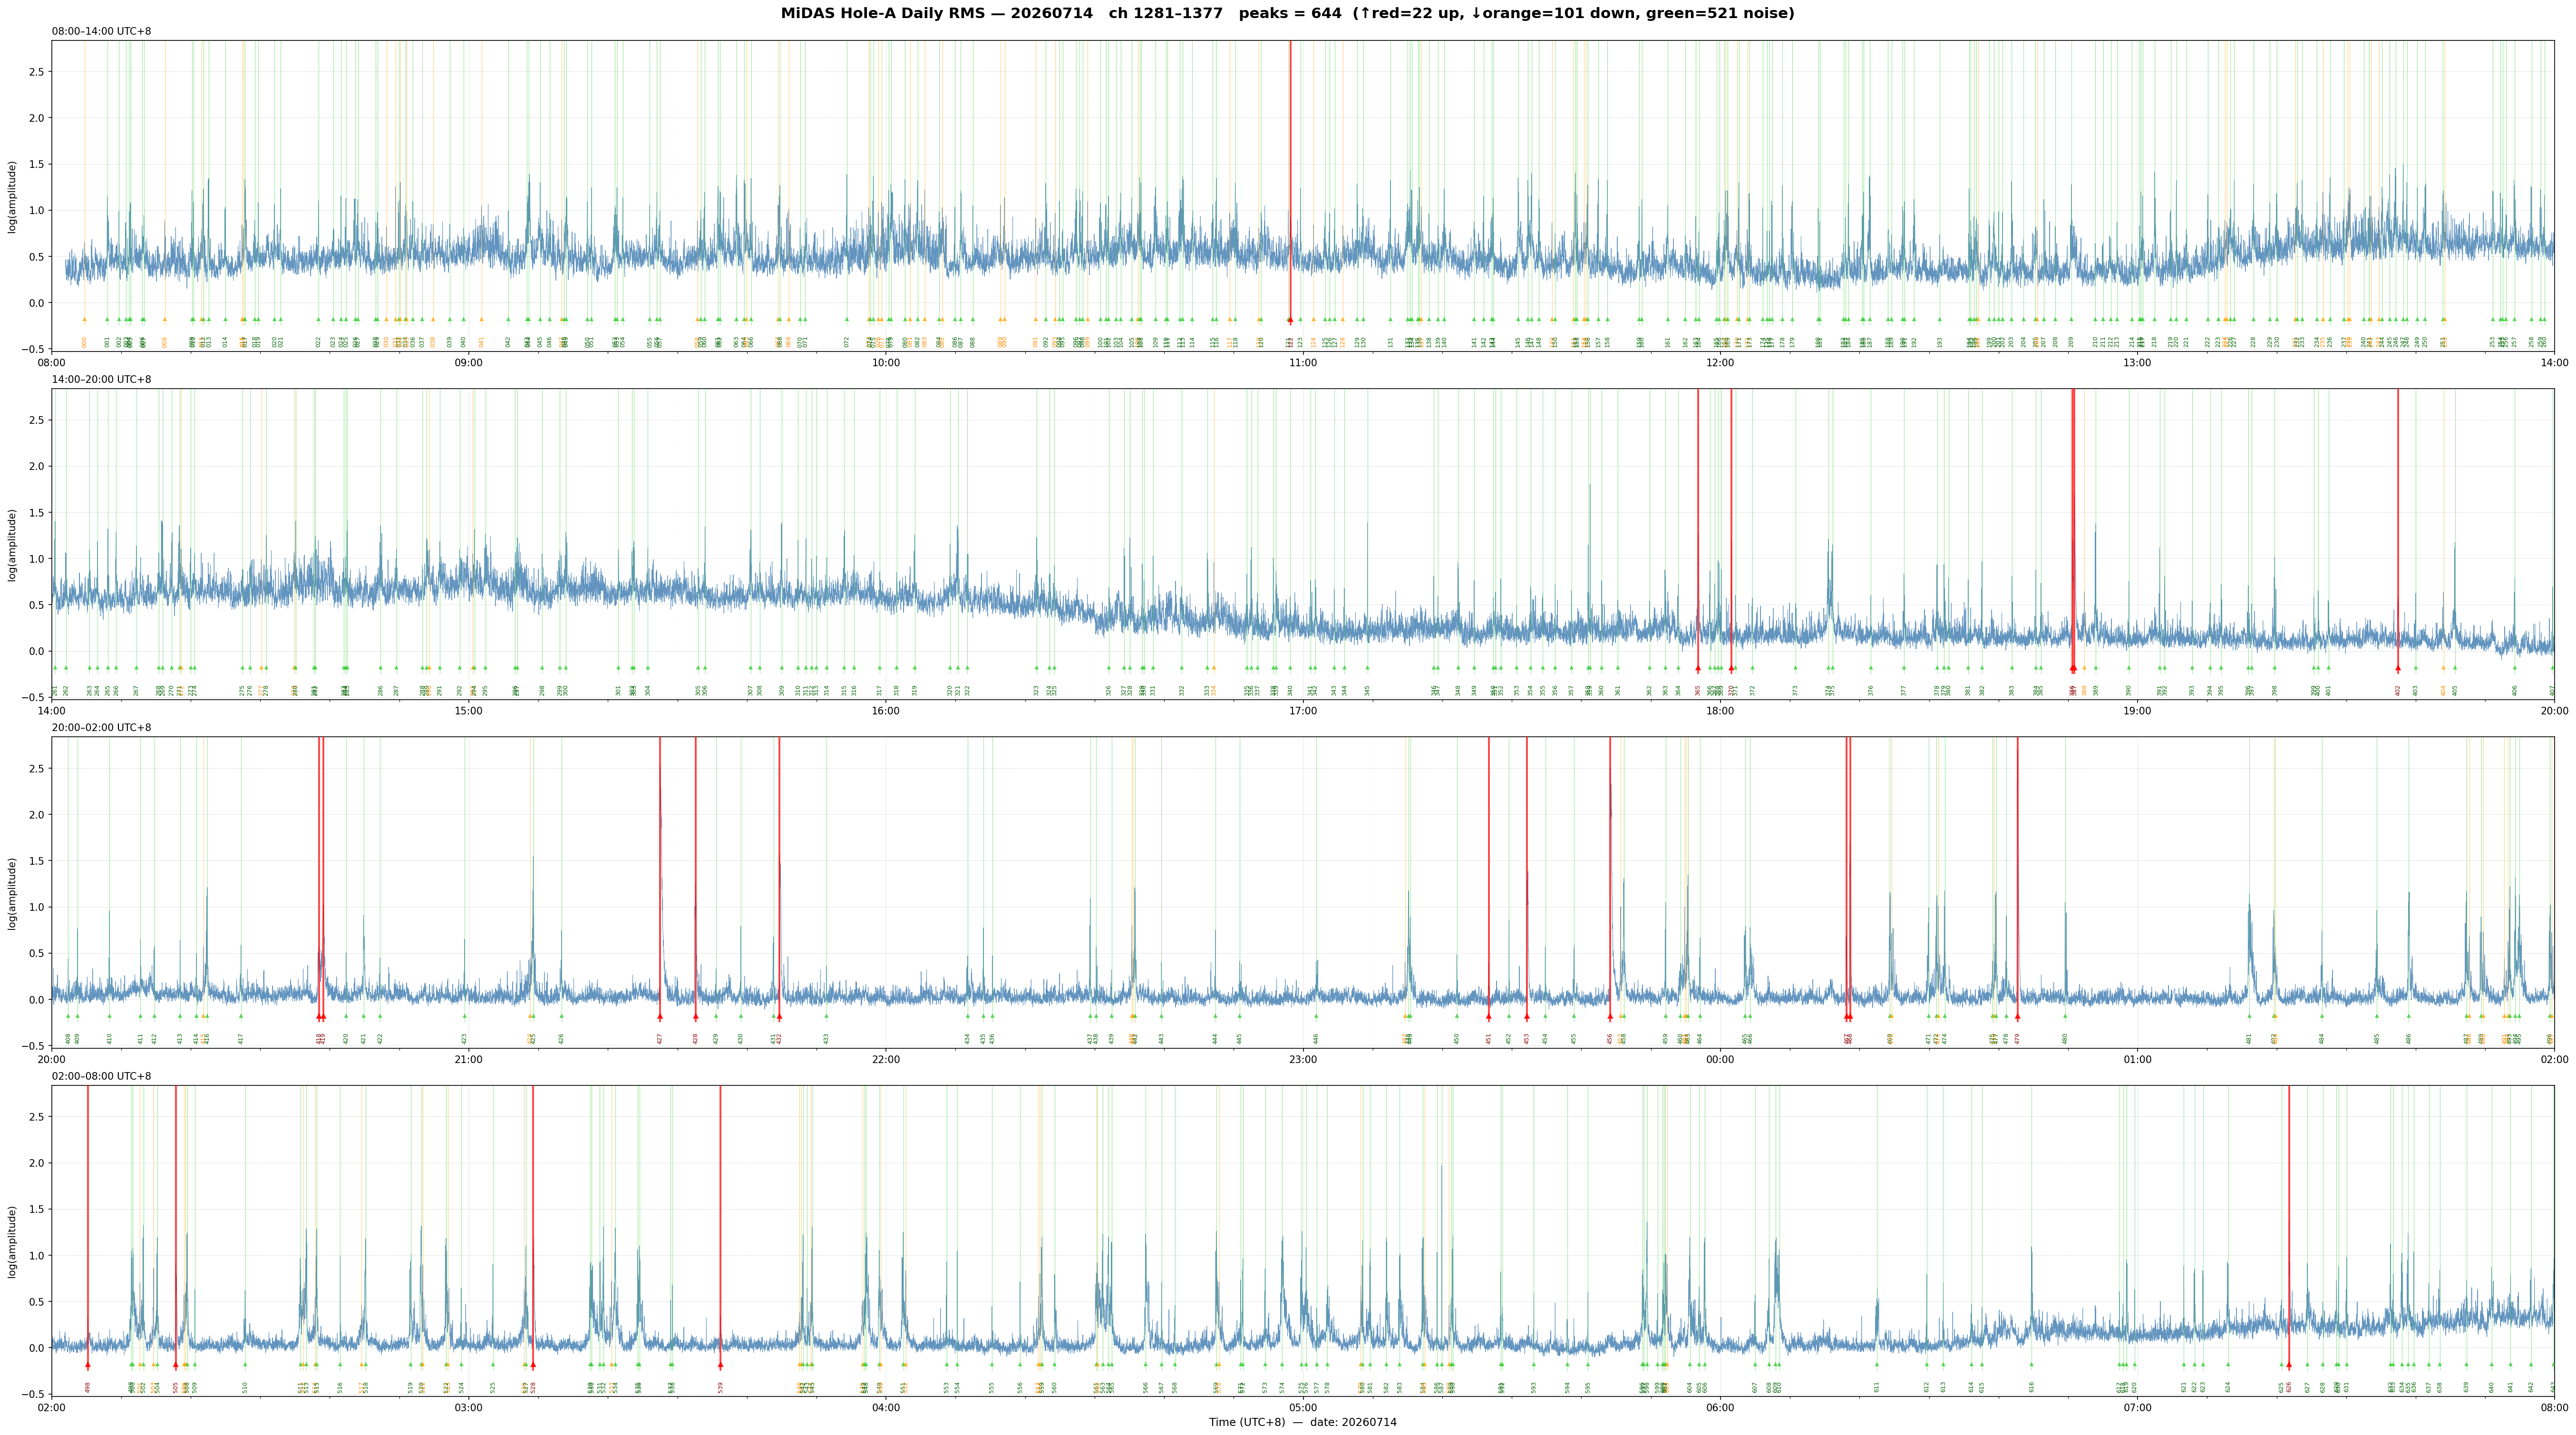Click the red up-peak arrow marker for peak 402
The width and height of the screenshot is (2576, 1435).
click(x=2398, y=668)
